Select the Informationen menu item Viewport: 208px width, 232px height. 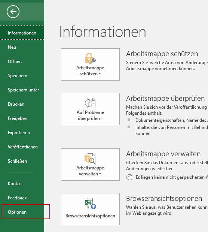pyautogui.click(x=22, y=33)
